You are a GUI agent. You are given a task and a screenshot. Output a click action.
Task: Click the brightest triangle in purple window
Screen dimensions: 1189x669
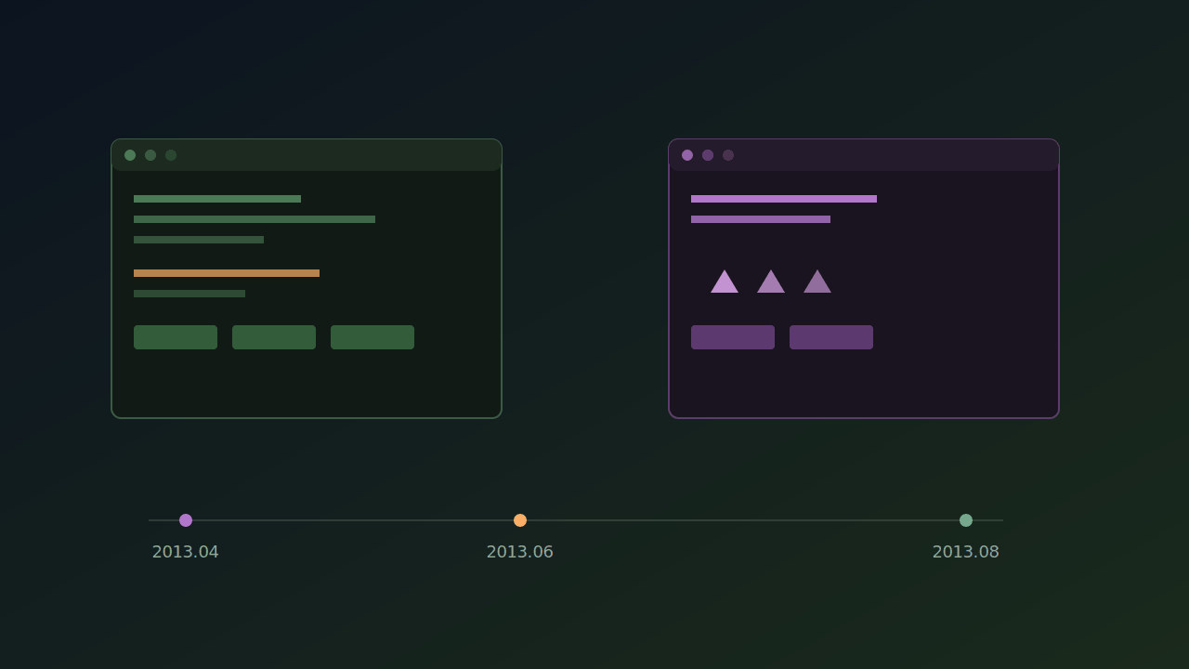click(x=725, y=282)
